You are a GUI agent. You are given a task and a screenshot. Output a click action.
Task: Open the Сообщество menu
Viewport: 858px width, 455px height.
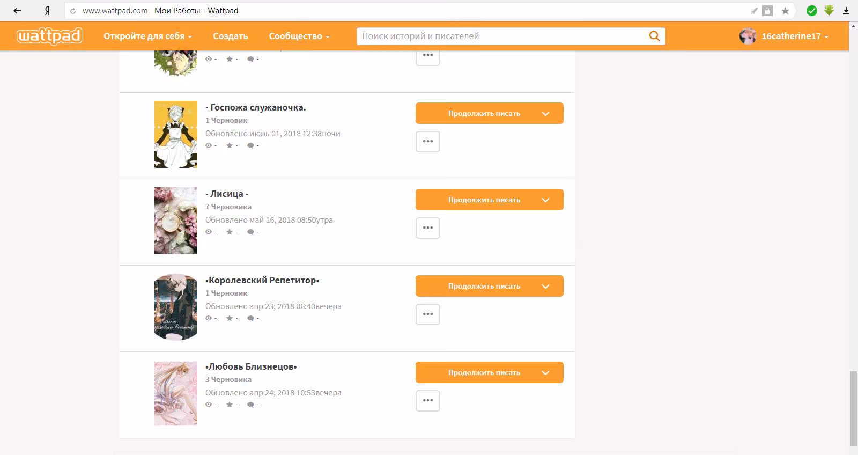click(299, 36)
